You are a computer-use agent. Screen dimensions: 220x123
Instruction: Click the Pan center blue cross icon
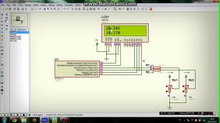coord(45,9)
